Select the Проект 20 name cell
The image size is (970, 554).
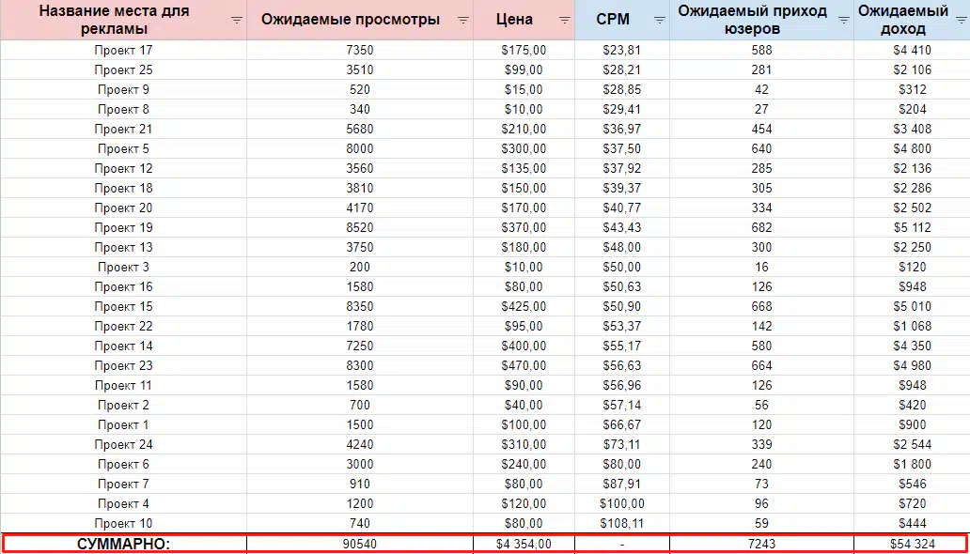click(x=124, y=208)
